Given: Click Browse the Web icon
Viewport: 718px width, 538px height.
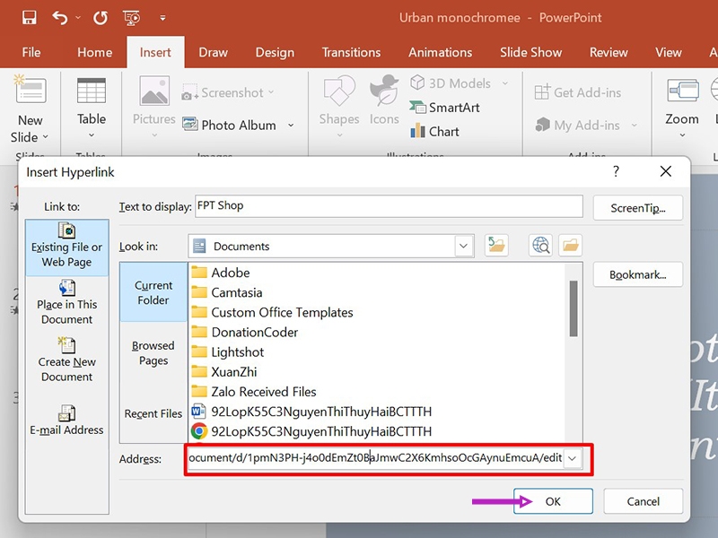Looking at the screenshot, I should coord(540,246).
